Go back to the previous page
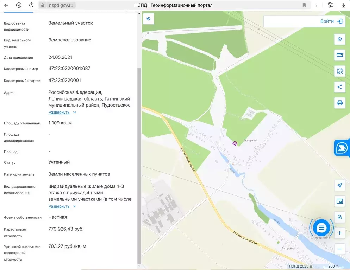The width and height of the screenshot is (350, 270). point(6,5)
